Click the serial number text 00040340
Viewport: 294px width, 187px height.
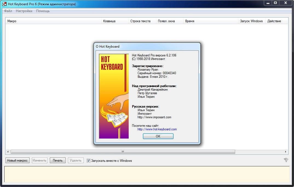[x=169, y=73]
